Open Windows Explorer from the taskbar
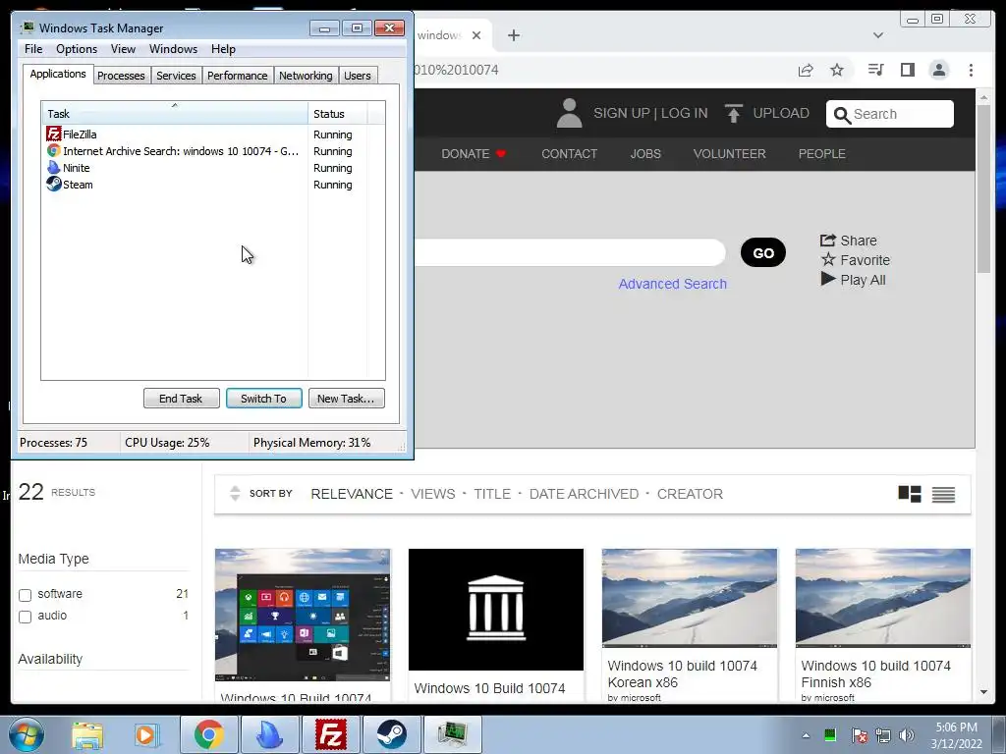 (x=87, y=734)
